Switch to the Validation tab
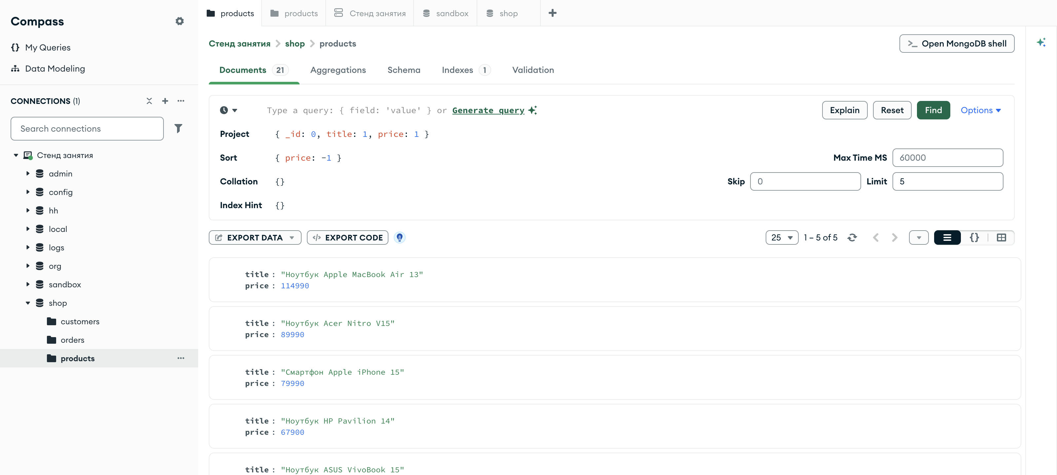Viewport: 1057px width, 475px height. (533, 70)
